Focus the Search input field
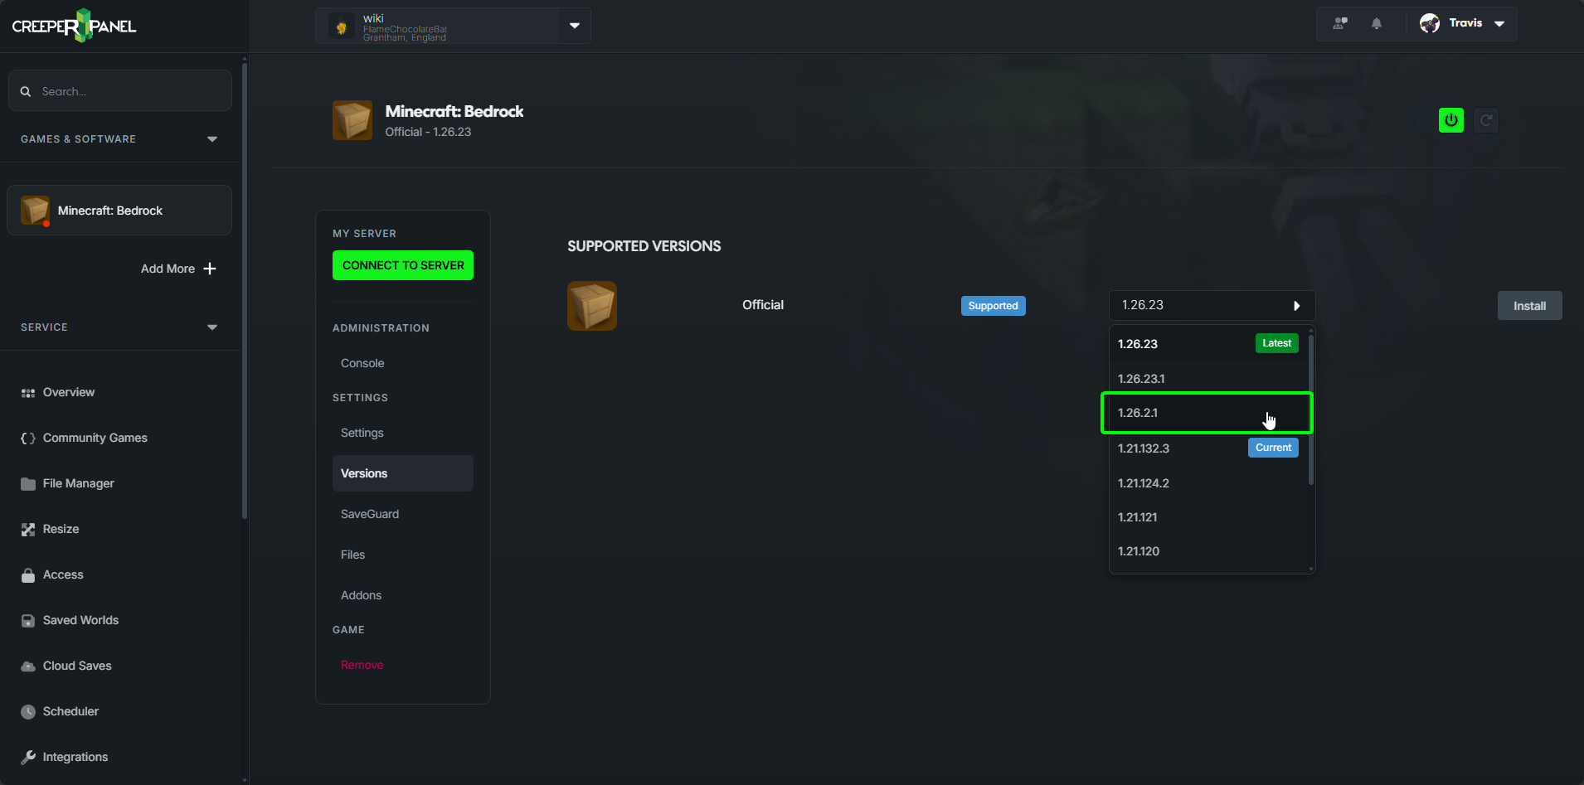The height and width of the screenshot is (785, 1584). 120,90
